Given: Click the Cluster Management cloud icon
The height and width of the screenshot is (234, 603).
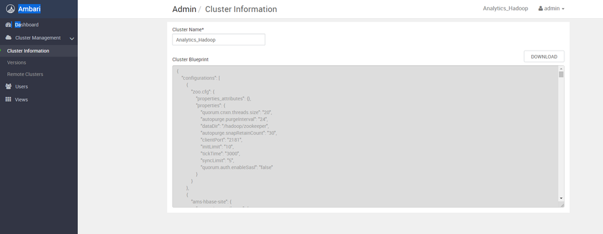Looking at the screenshot, I should click(x=8, y=37).
